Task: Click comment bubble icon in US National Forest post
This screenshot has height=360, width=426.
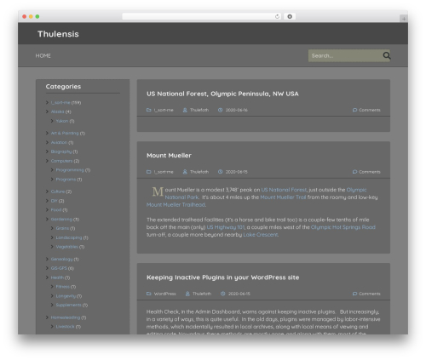Action: click(x=354, y=110)
